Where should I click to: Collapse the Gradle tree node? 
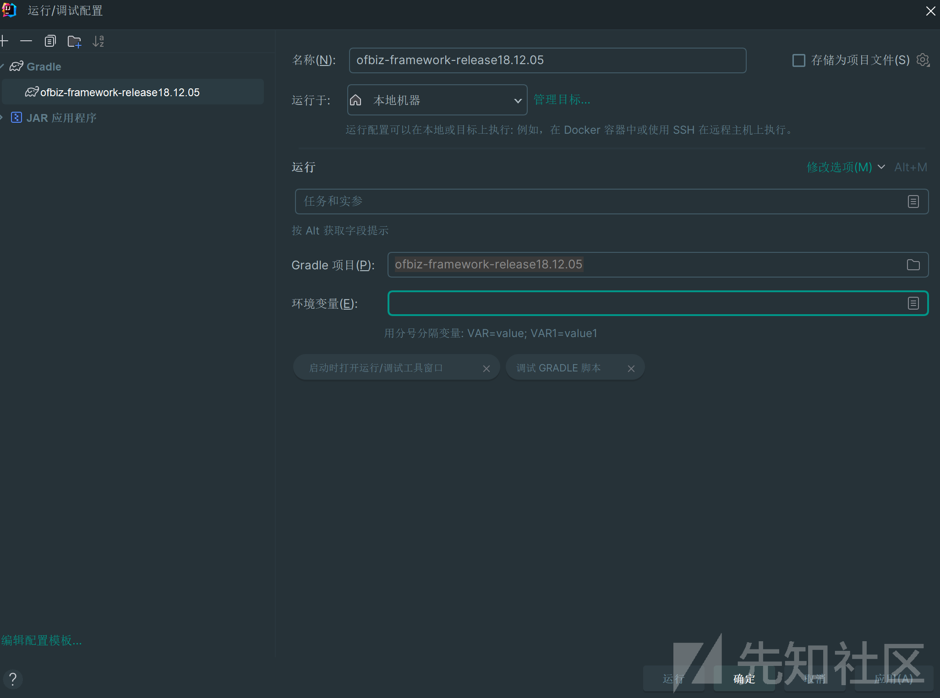(2, 66)
